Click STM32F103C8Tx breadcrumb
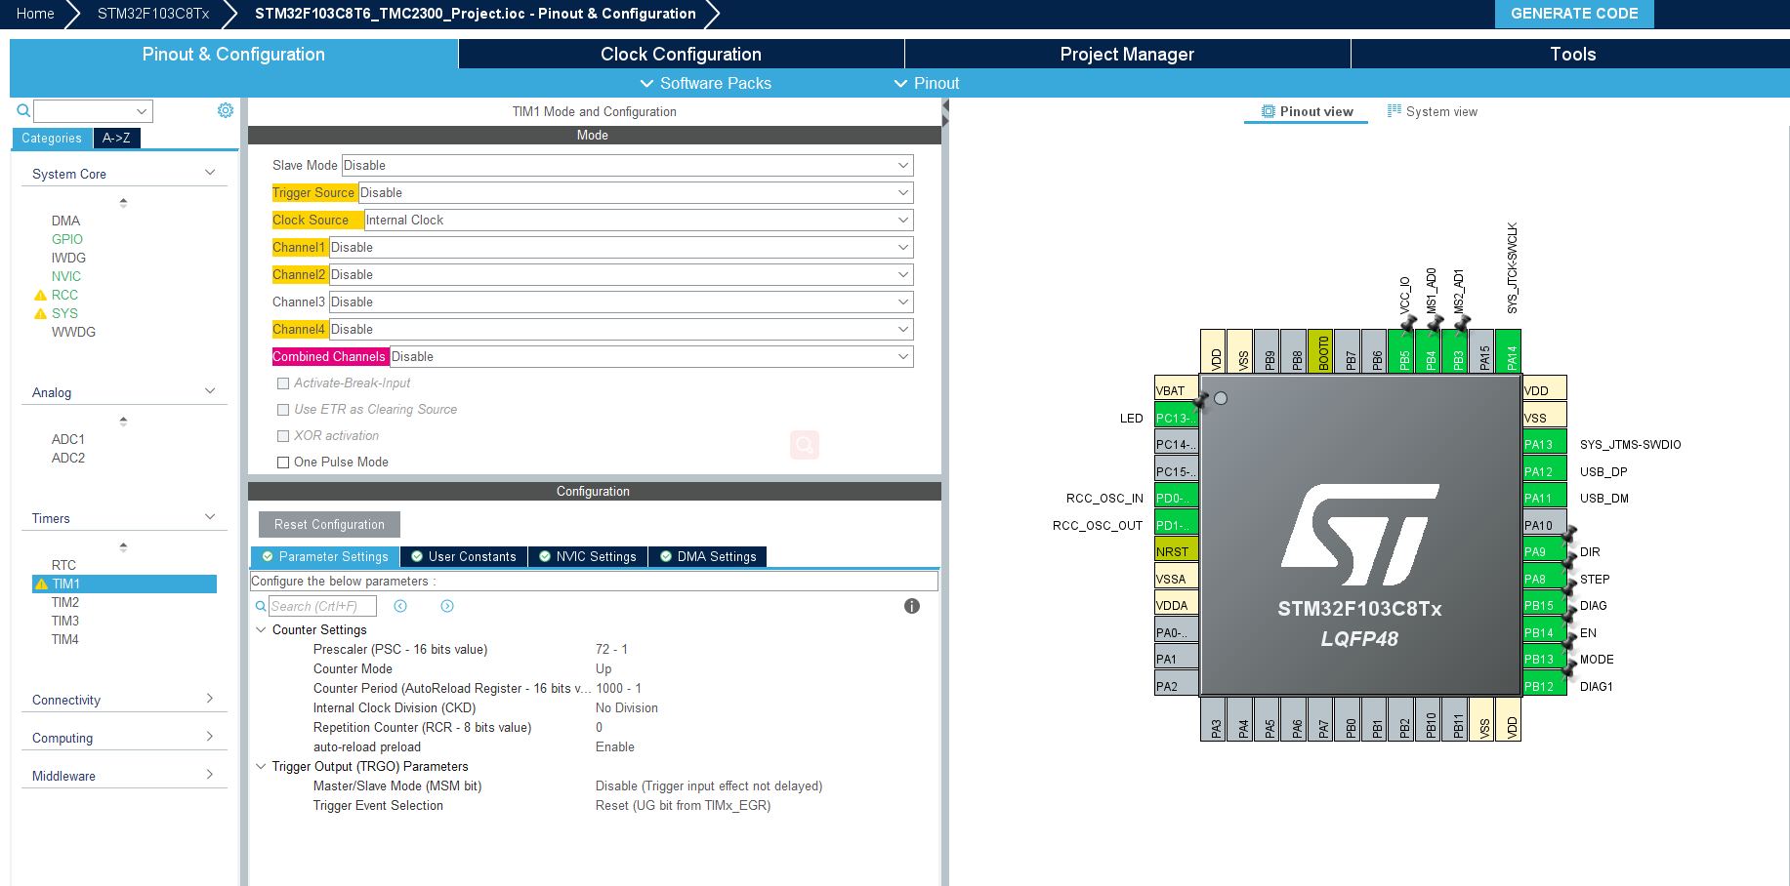The height and width of the screenshot is (886, 1790). pos(153,14)
